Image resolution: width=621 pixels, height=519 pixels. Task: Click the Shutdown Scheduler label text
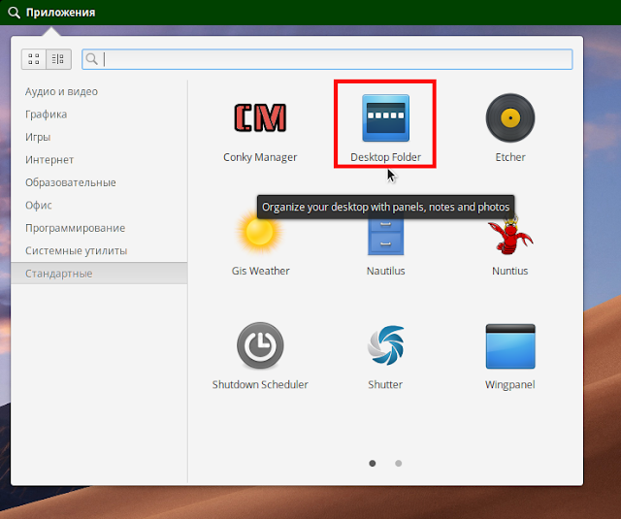pyautogui.click(x=260, y=384)
